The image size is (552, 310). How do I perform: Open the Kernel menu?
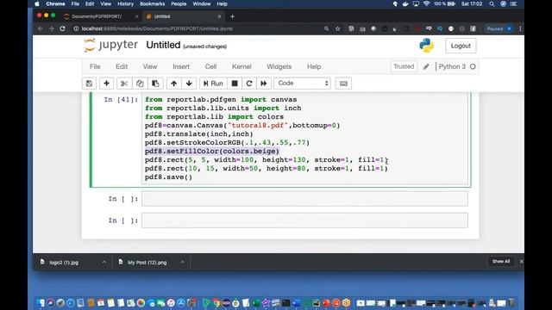click(x=241, y=66)
